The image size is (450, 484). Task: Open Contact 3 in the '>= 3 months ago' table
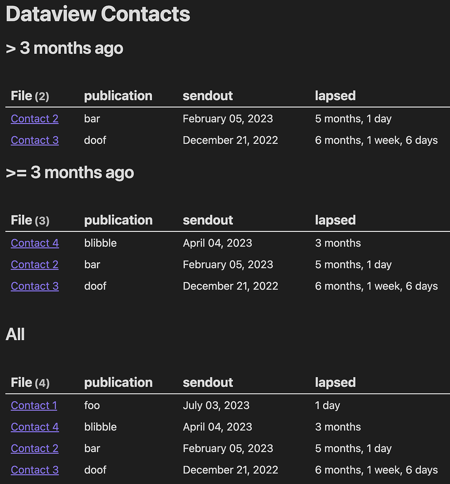click(34, 286)
